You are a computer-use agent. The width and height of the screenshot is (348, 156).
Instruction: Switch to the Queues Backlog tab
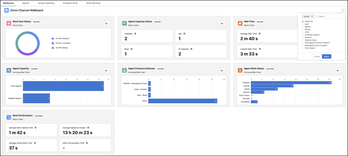46,3
